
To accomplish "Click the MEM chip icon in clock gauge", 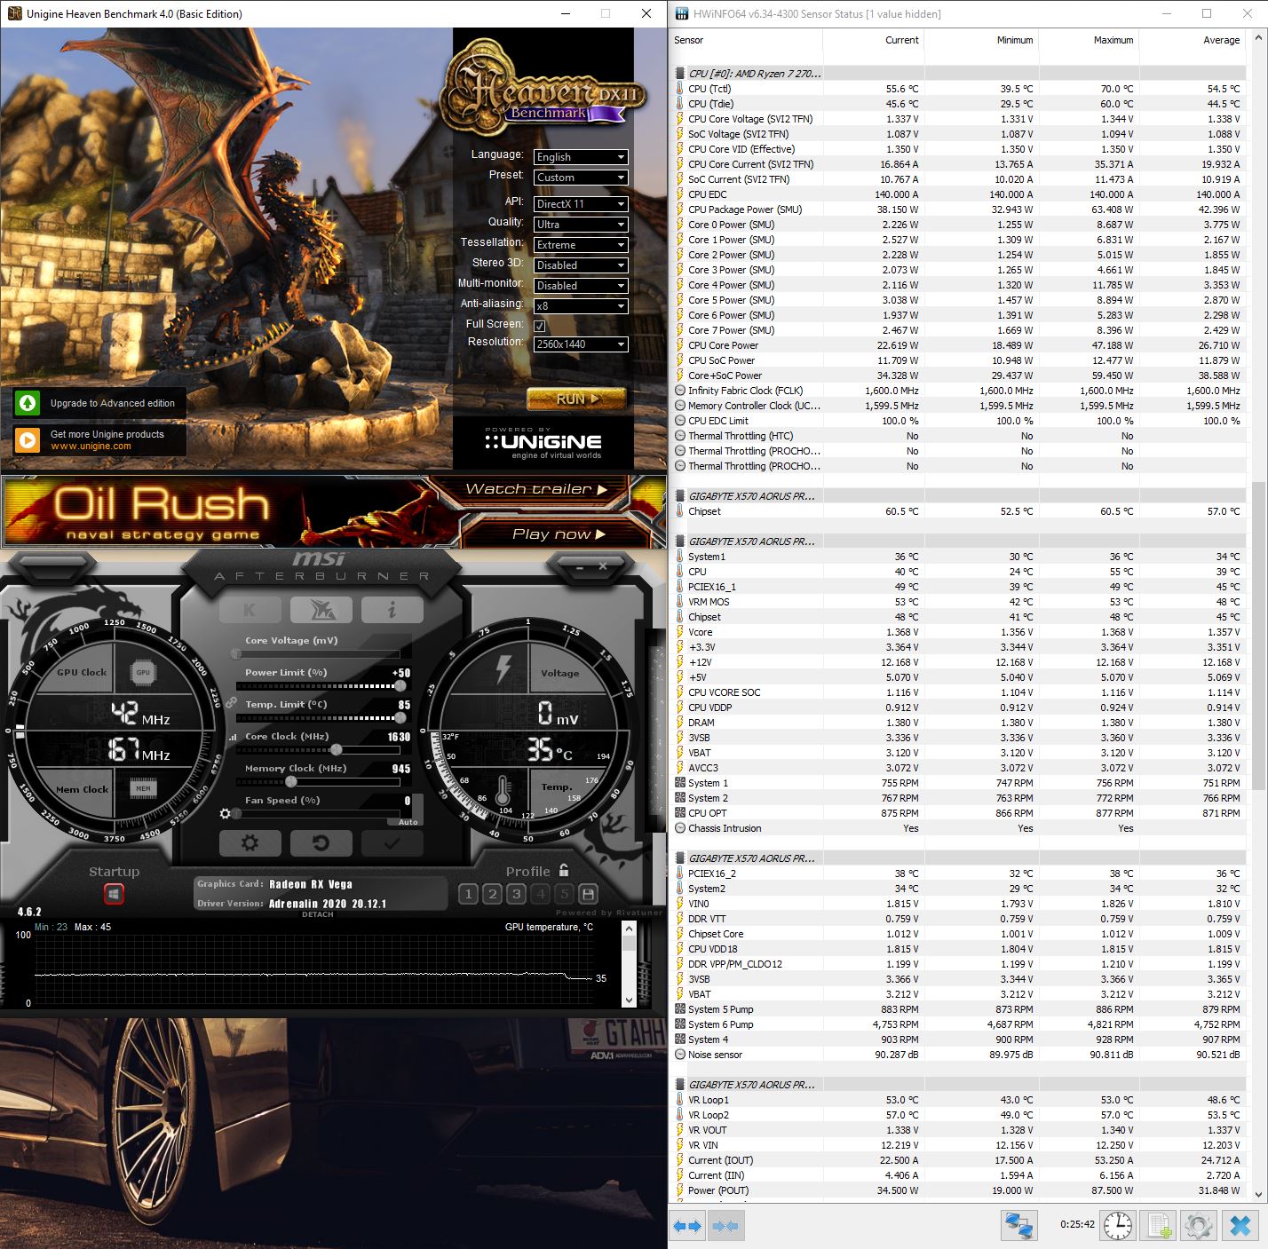I will coord(143,788).
